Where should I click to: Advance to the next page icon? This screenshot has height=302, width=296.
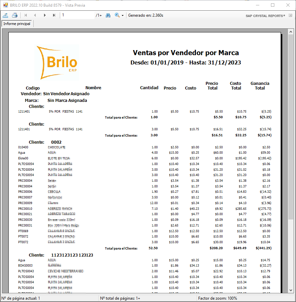tap(45, 15)
